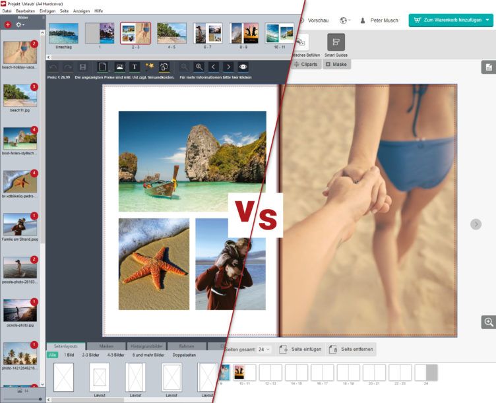
Task: Open 'Seiten gesamt' 24 dropdown
Action: [x=264, y=349]
